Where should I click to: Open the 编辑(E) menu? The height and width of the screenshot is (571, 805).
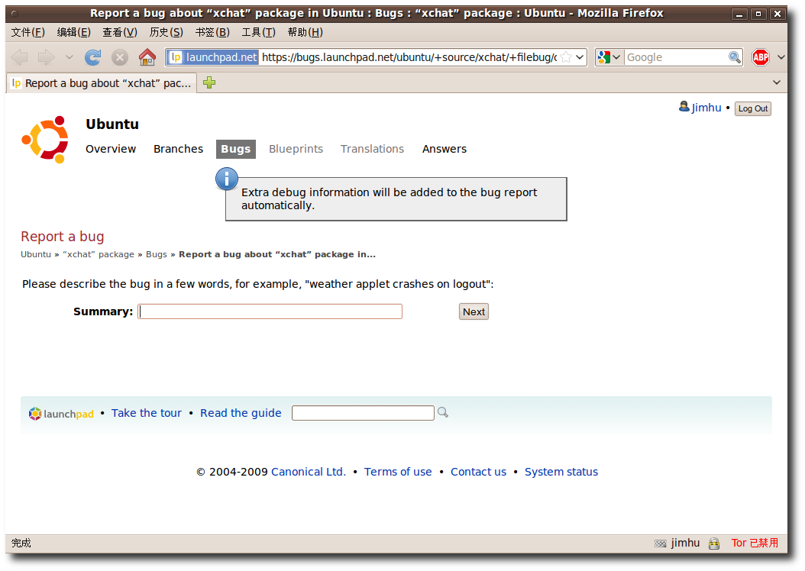click(x=73, y=32)
